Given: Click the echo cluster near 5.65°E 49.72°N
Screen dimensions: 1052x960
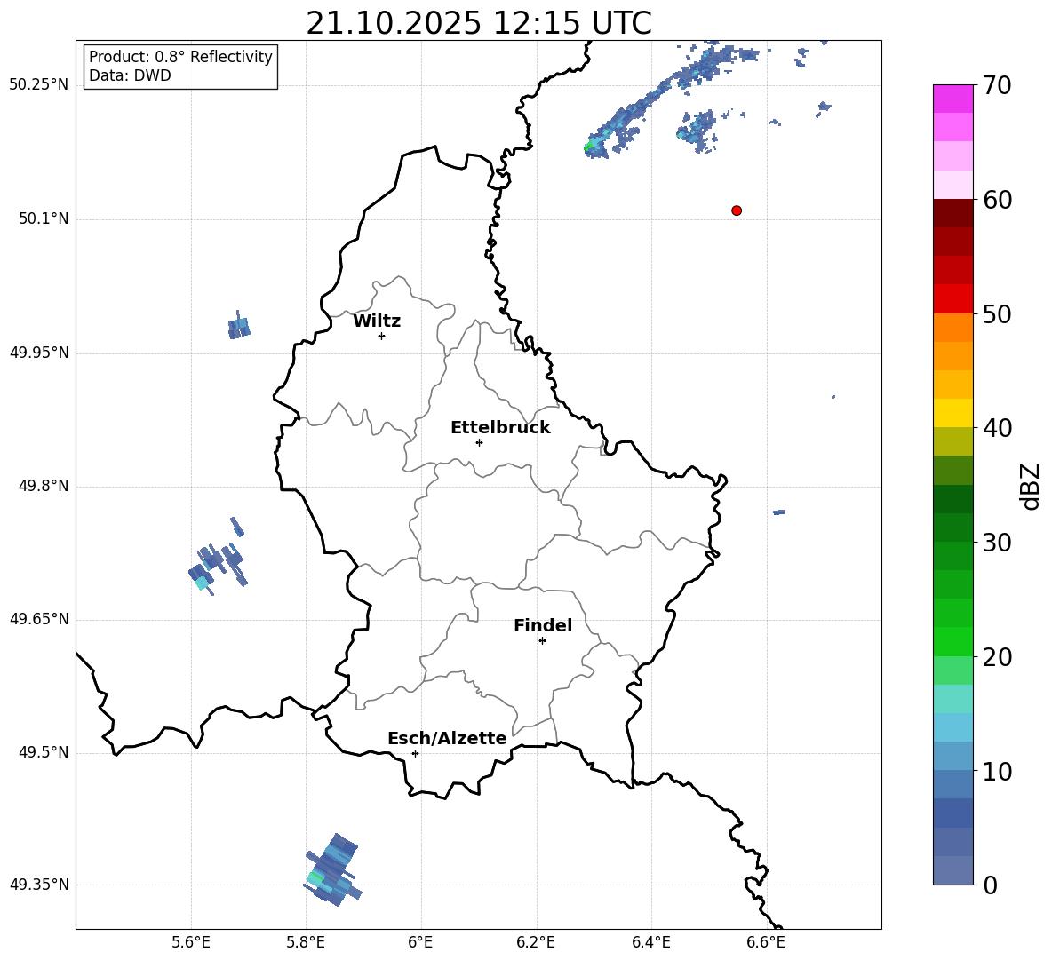Looking at the screenshot, I should [x=219, y=557].
